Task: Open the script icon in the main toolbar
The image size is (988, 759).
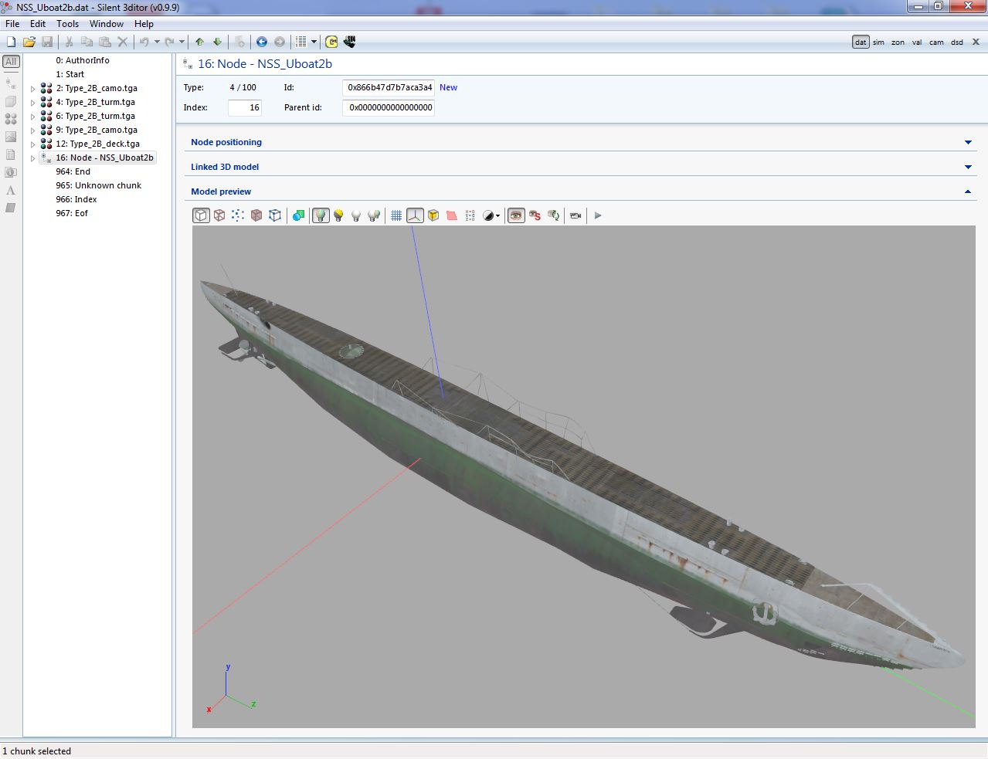Action: coord(331,42)
